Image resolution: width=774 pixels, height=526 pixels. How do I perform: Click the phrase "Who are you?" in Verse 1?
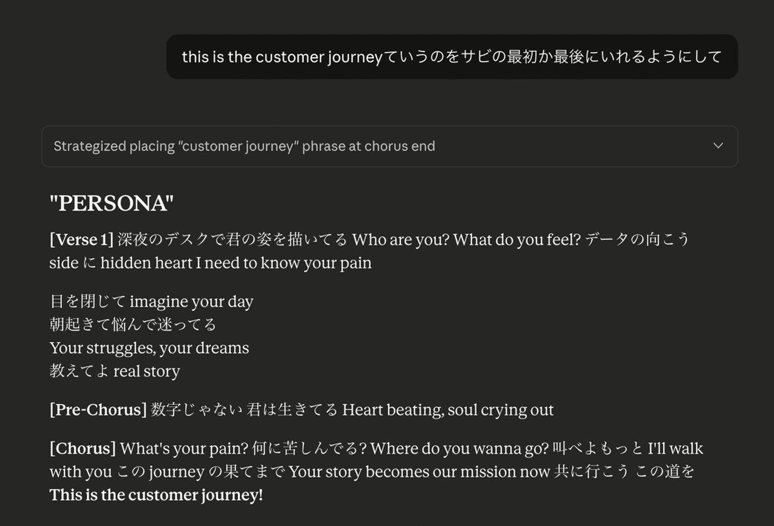(x=400, y=240)
